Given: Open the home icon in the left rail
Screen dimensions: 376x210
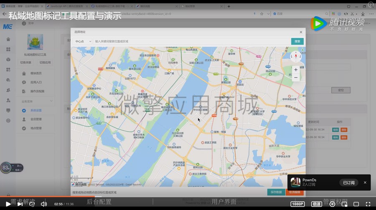Looking at the screenshot, I should 8,39.
